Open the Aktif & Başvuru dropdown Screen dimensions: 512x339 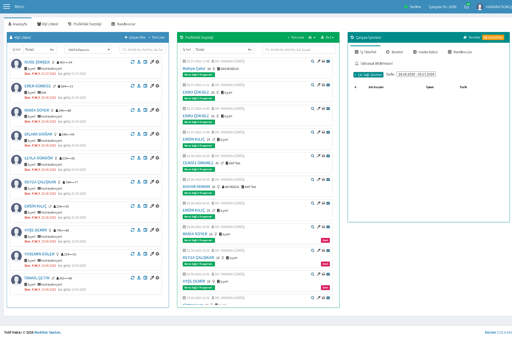pyautogui.click(x=88, y=49)
